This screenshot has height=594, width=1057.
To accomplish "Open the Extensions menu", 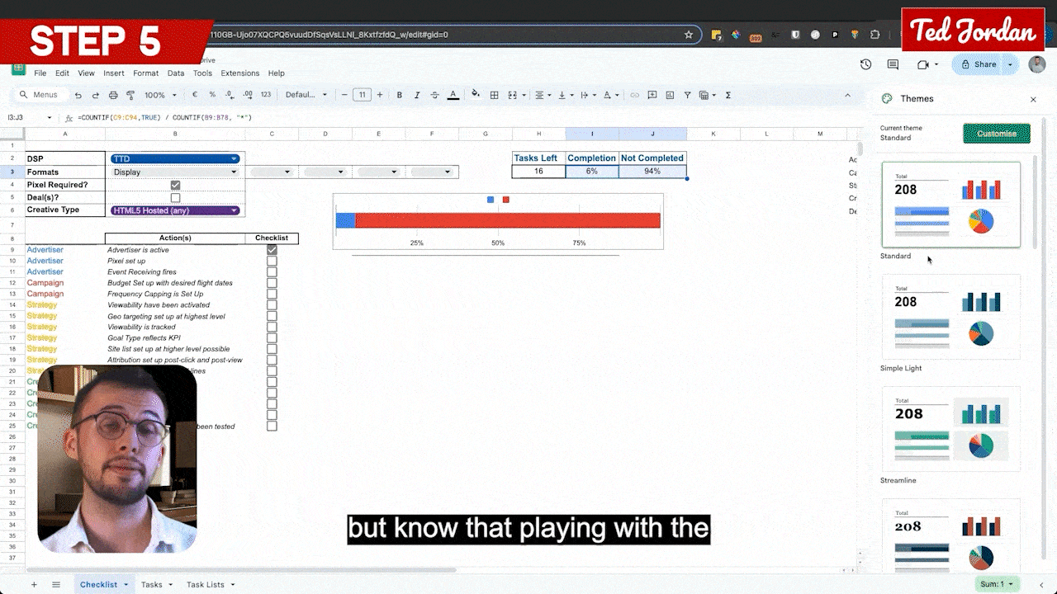I will click(239, 73).
